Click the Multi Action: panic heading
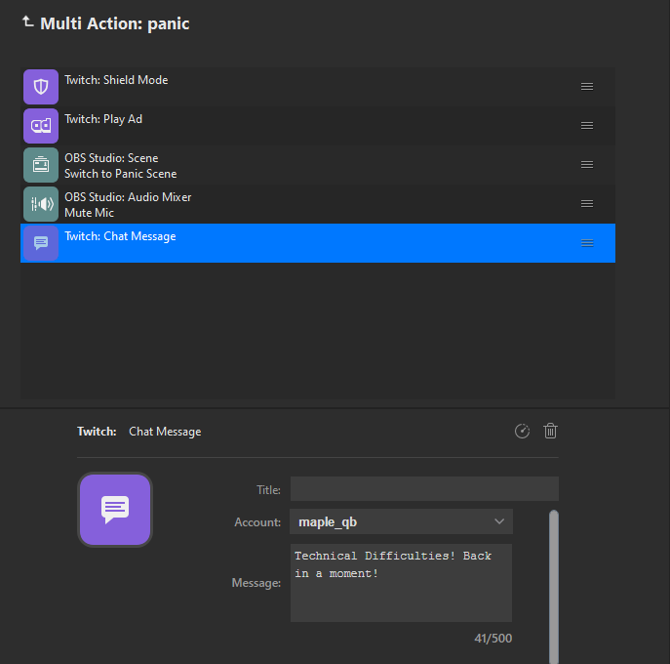Screen dimensions: 670x664 tap(114, 23)
